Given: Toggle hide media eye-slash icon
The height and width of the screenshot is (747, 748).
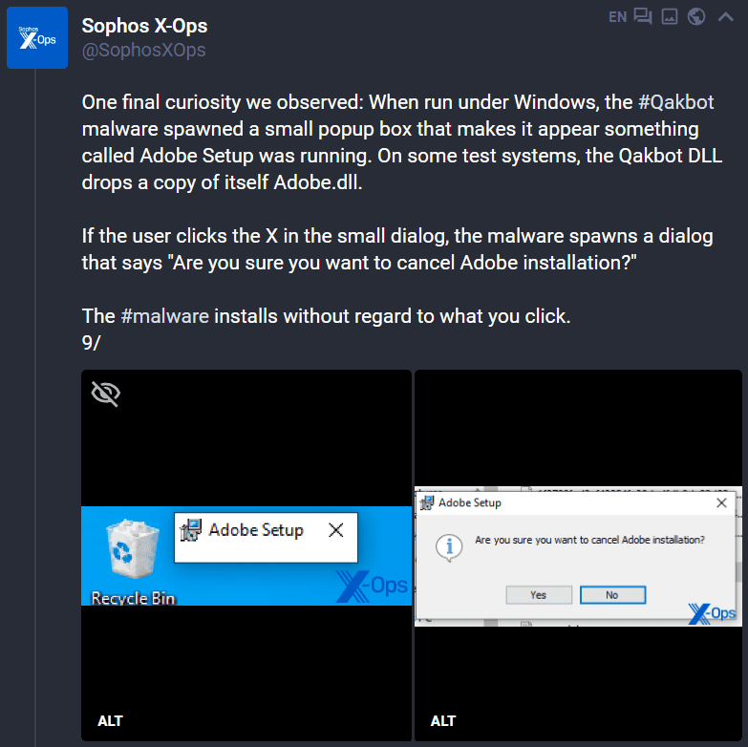Looking at the screenshot, I should [105, 394].
